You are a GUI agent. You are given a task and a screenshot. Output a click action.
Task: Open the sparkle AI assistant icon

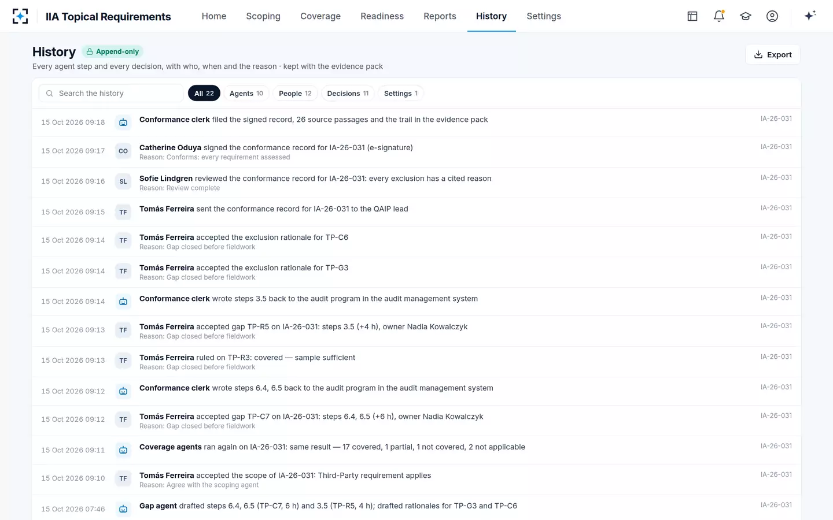(810, 16)
